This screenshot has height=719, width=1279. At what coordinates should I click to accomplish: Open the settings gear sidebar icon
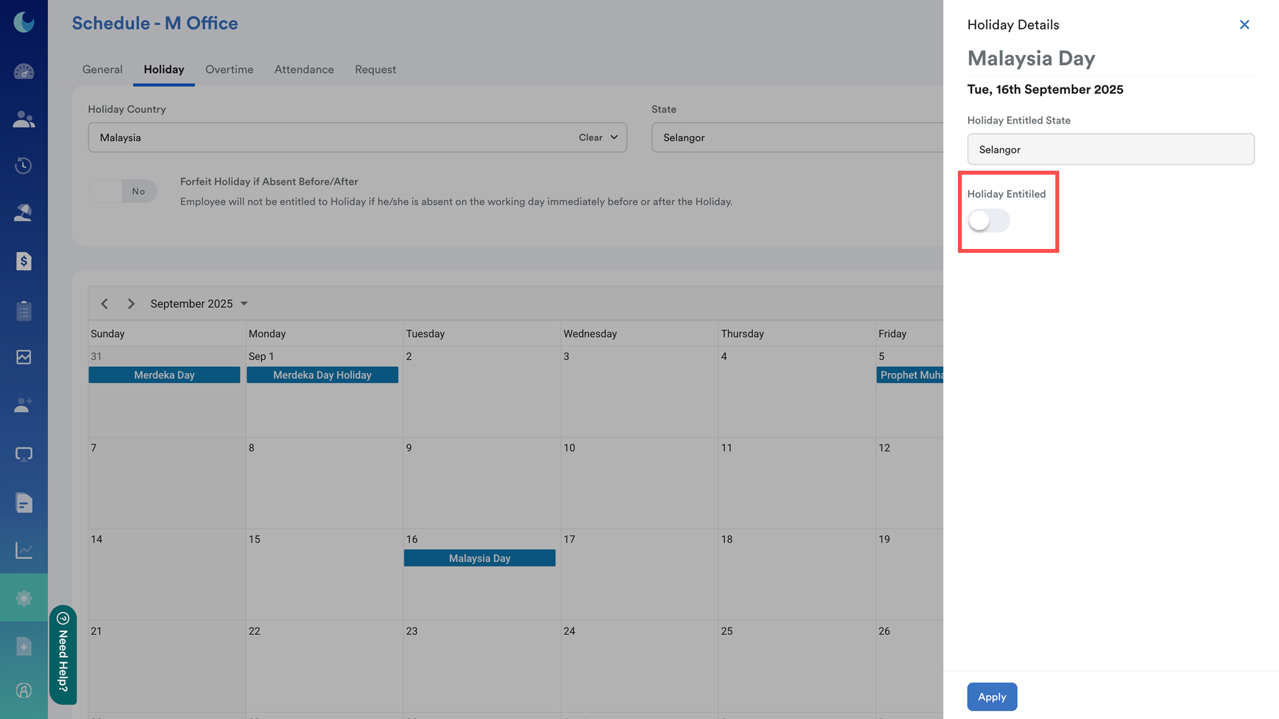tap(23, 598)
